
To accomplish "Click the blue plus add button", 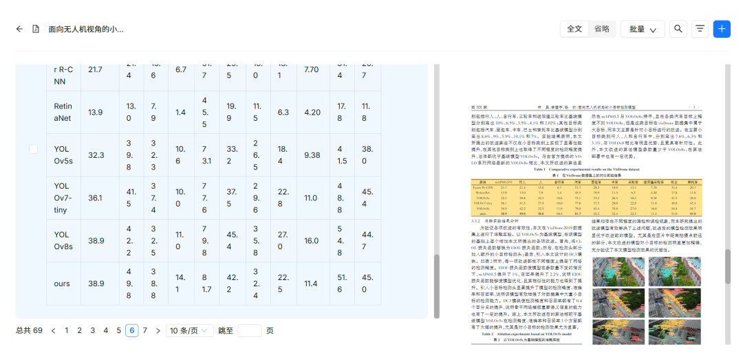I will (722, 29).
